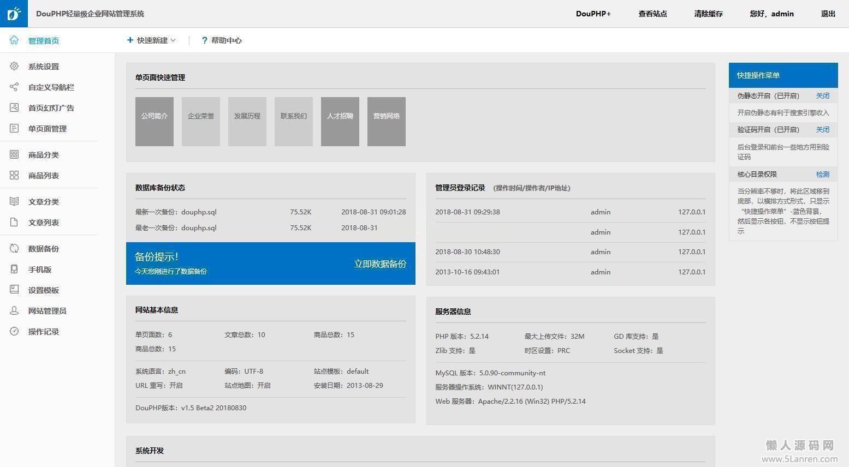Open the DouPHP+ top menu

click(x=593, y=14)
